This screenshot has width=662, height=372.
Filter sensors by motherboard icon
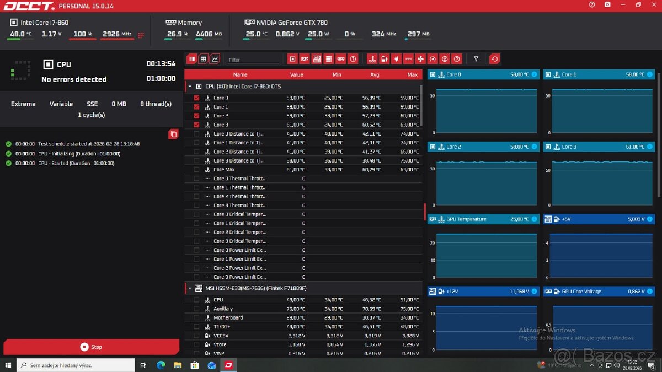pos(317,59)
